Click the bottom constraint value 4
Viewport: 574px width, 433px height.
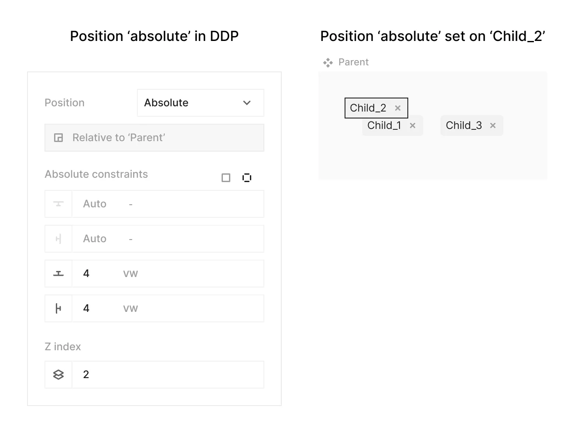point(86,274)
